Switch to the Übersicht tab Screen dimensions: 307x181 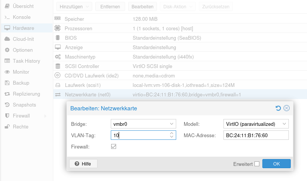coord(23,6)
